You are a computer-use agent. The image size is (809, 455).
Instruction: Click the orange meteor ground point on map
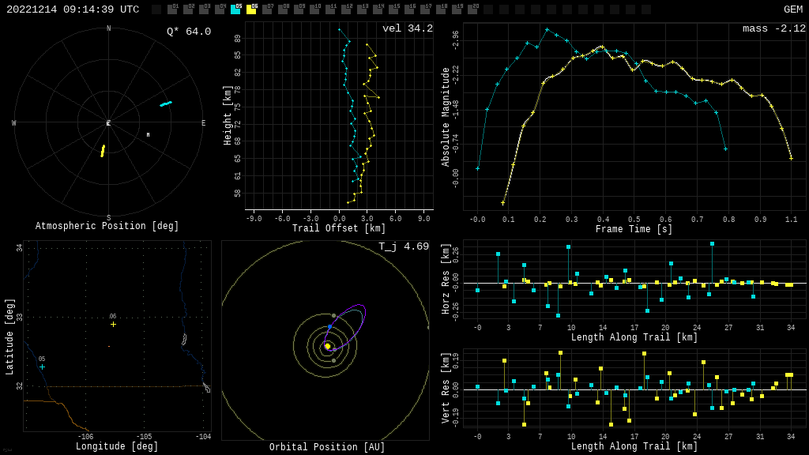point(109,346)
